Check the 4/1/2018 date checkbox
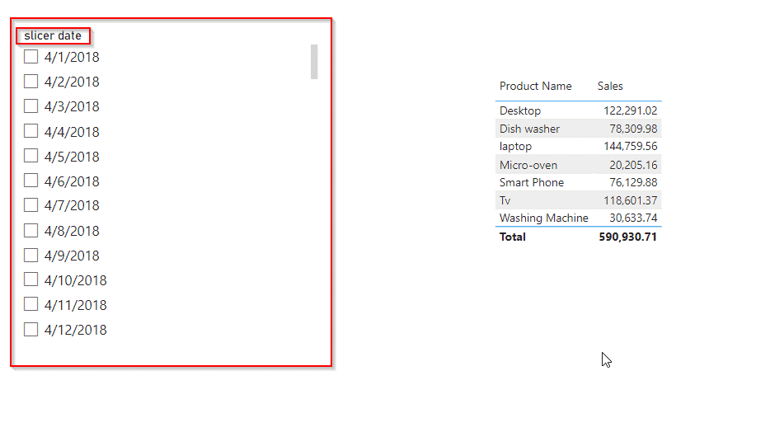Viewport: 770px width, 446px height. [31, 57]
